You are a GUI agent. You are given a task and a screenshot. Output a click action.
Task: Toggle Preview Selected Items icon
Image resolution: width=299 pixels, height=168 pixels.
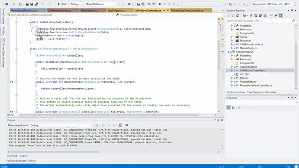click(280, 15)
